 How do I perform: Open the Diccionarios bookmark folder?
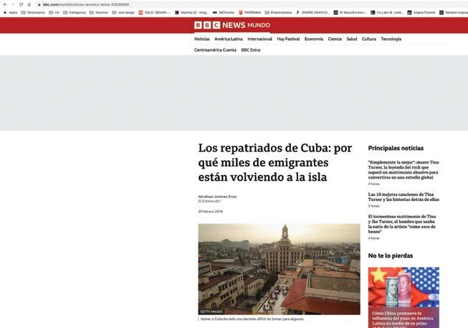[x=33, y=12]
